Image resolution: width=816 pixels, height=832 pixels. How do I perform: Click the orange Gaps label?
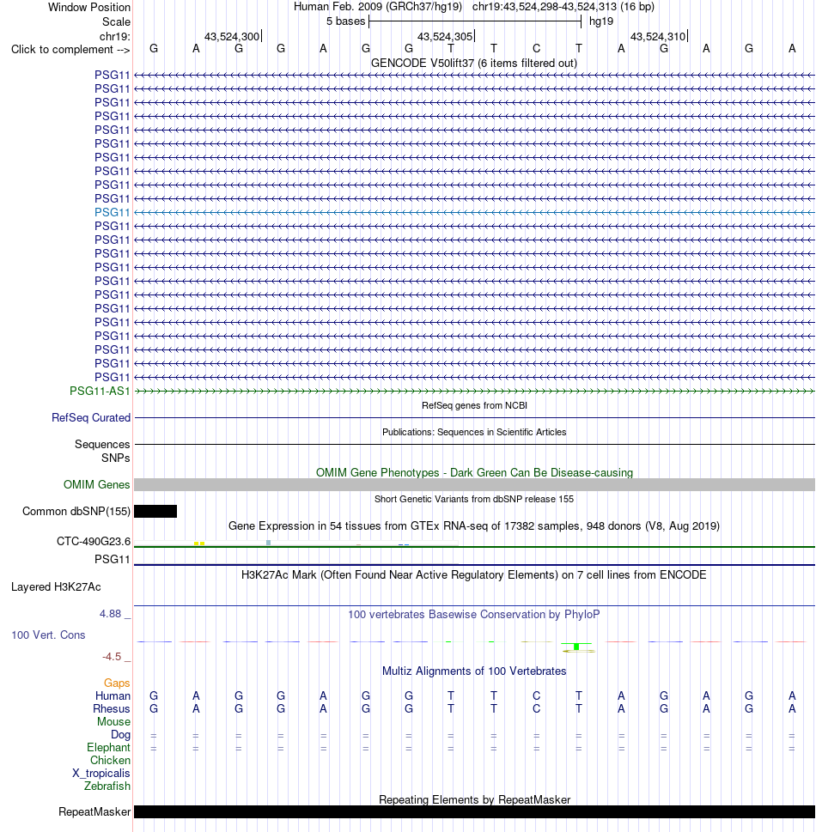117,683
